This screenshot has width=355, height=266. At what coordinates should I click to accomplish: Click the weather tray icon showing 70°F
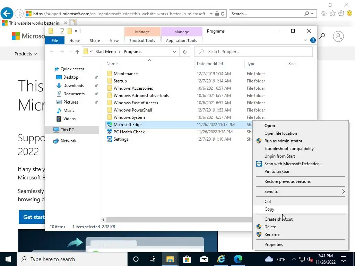275,259
